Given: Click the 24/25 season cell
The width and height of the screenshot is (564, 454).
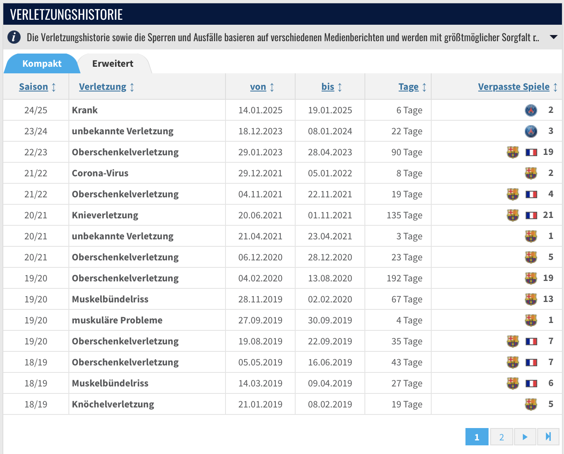Looking at the screenshot, I should coord(36,110).
